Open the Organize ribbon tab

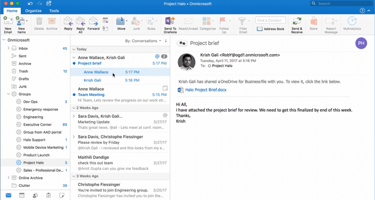point(33,11)
